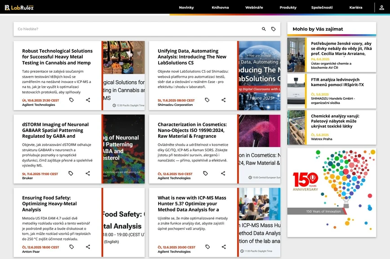Open the Novinky menu
The height and width of the screenshot is (259, 390).
[186, 8]
